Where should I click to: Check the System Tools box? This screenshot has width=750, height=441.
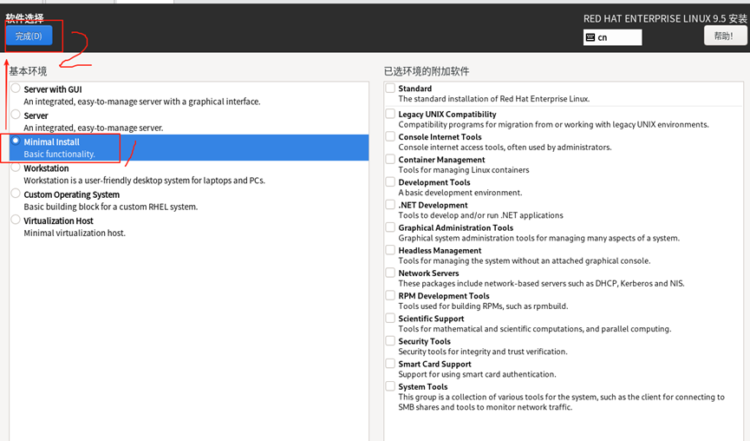[x=390, y=386]
